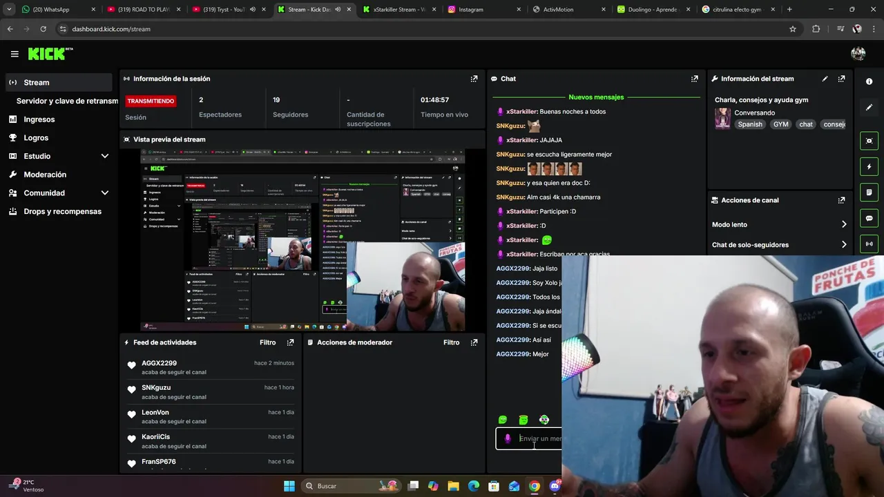The height and width of the screenshot is (497, 884).
Task: Toggle the stream preview icon in right sidebar
Action: click(x=869, y=141)
